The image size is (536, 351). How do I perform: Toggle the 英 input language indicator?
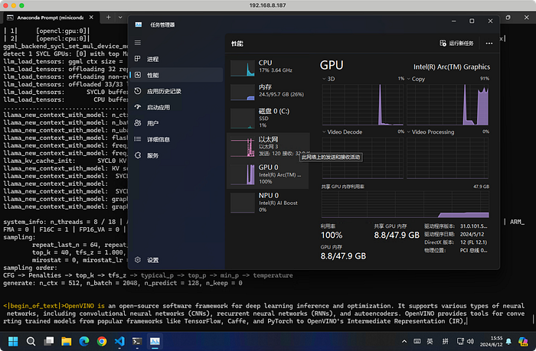[430, 341]
